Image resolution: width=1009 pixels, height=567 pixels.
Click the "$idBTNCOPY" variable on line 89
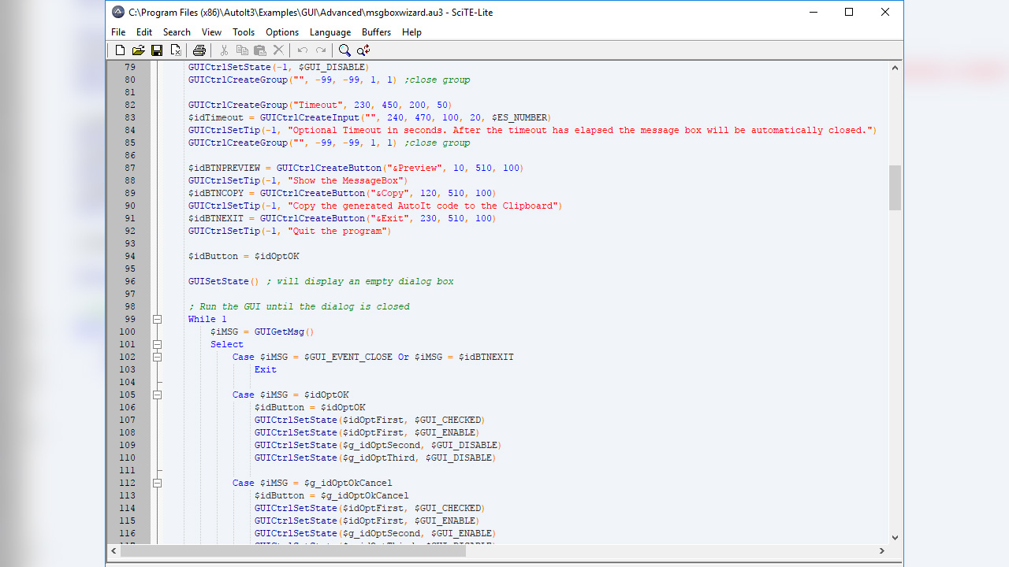(216, 193)
